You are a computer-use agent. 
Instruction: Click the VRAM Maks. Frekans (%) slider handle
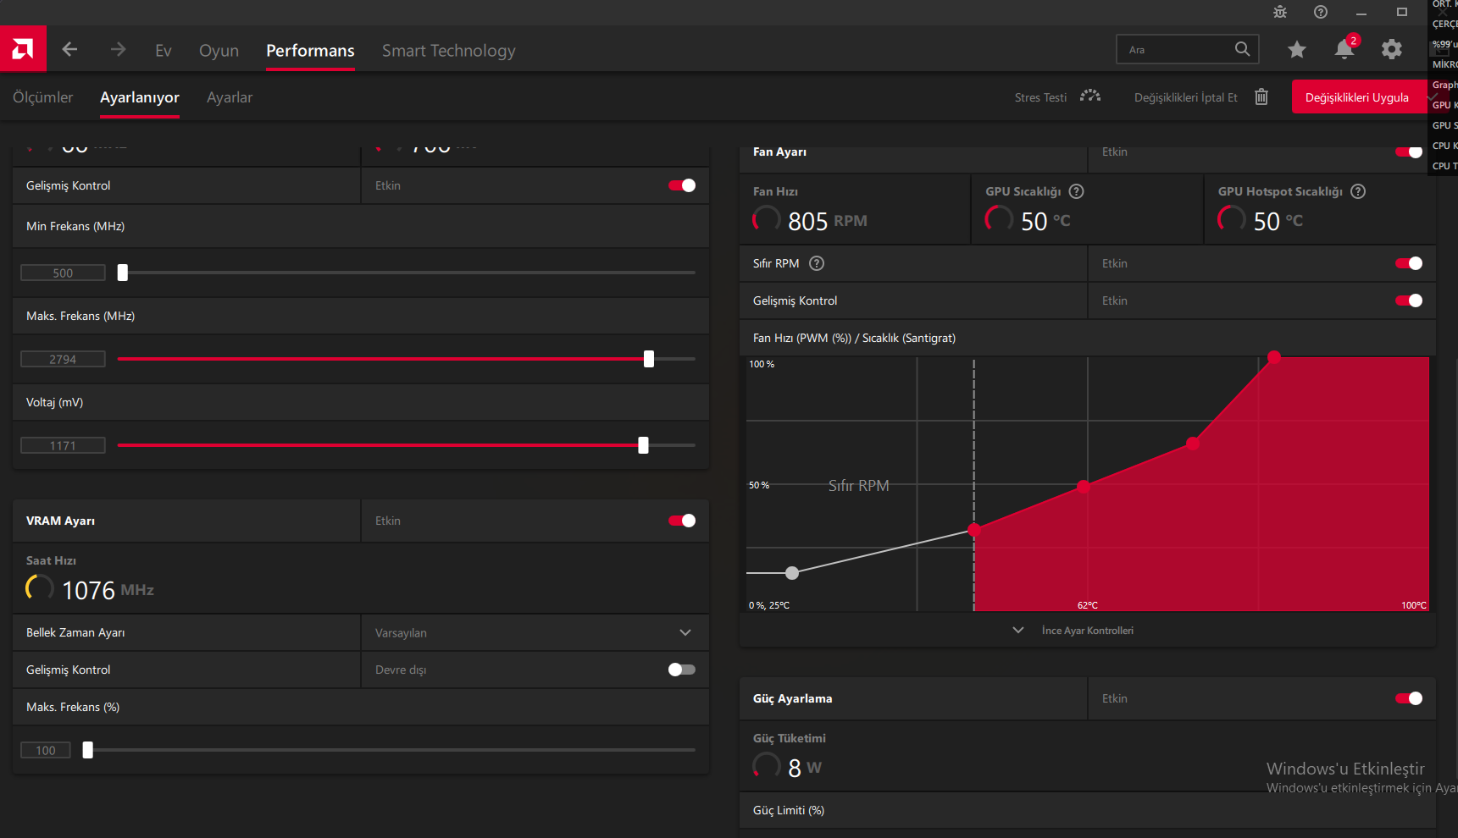[x=87, y=750]
